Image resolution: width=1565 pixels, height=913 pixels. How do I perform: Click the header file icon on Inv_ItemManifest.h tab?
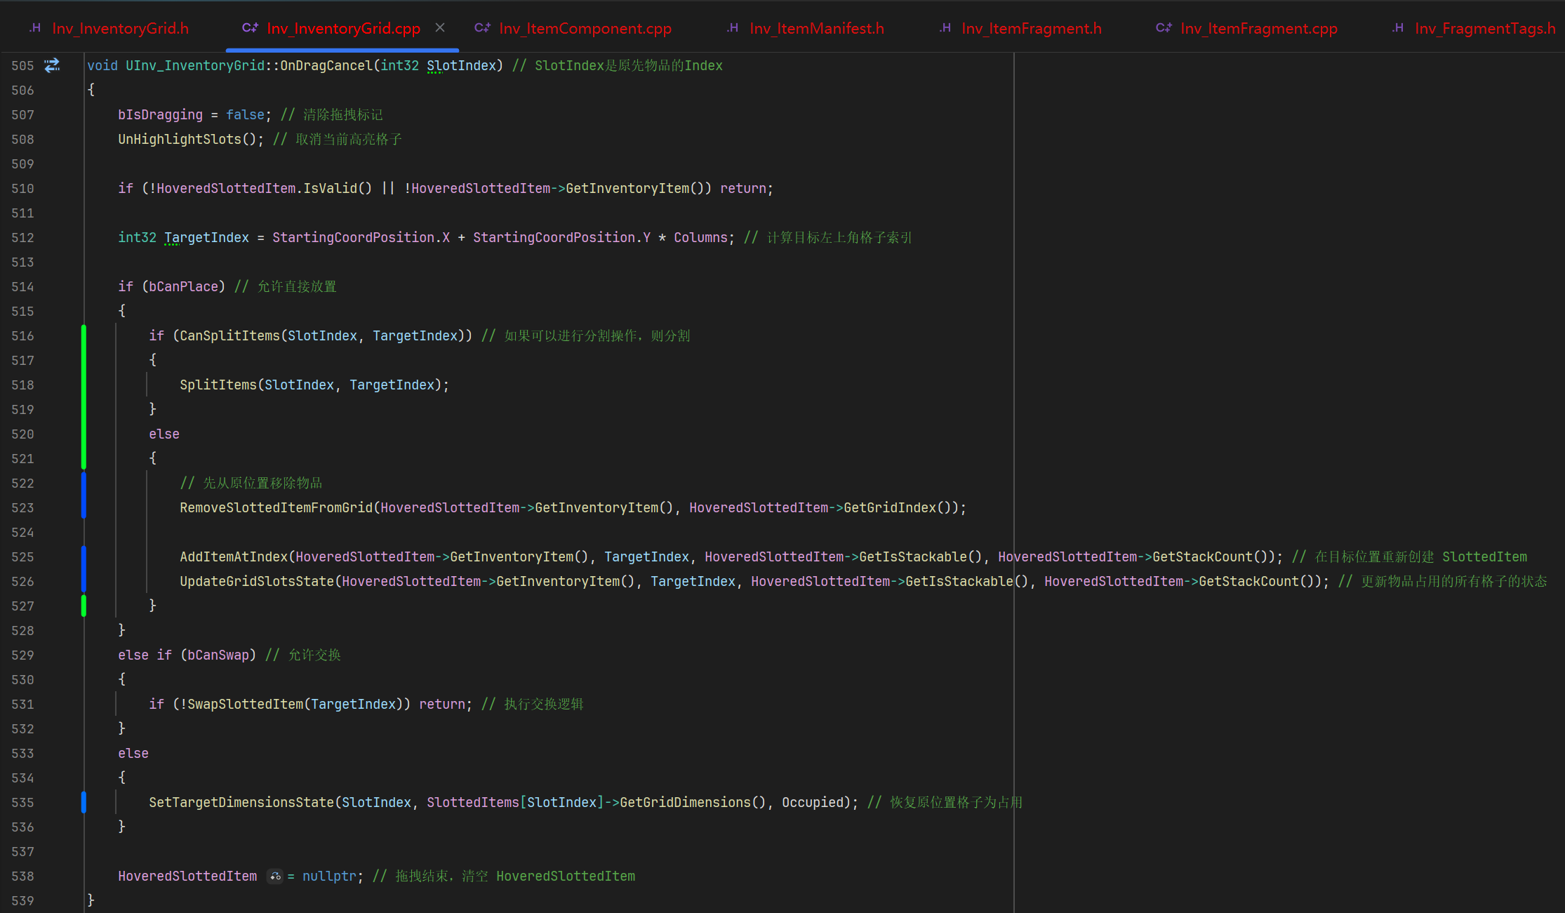click(733, 28)
